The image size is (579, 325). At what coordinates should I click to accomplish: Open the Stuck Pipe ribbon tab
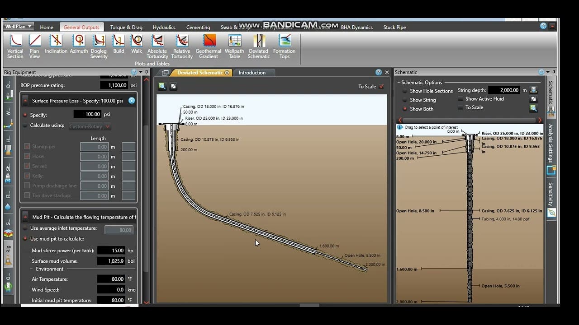(394, 27)
